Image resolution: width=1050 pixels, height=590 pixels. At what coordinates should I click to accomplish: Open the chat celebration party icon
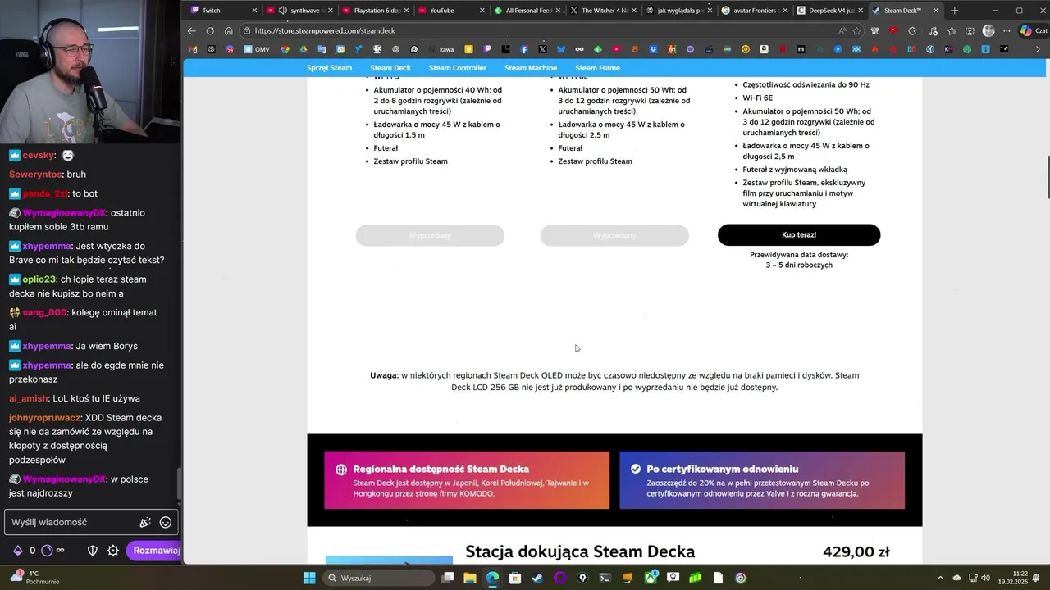[x=145, y=522]
